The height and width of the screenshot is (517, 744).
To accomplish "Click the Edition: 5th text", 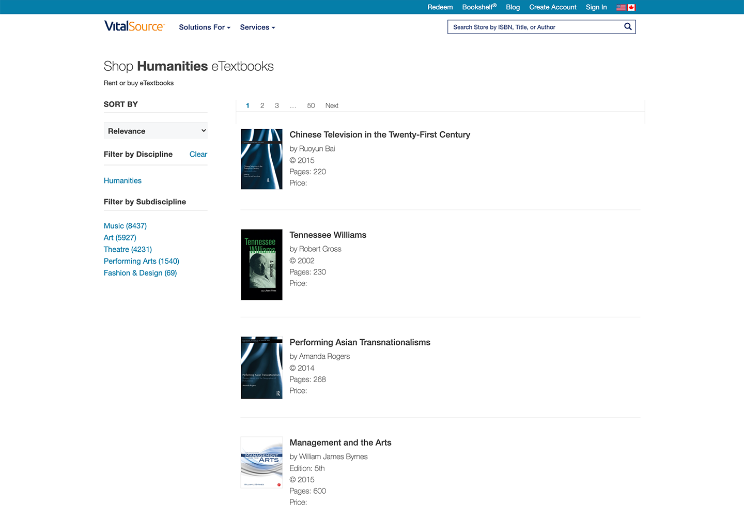I will [307, 468].
